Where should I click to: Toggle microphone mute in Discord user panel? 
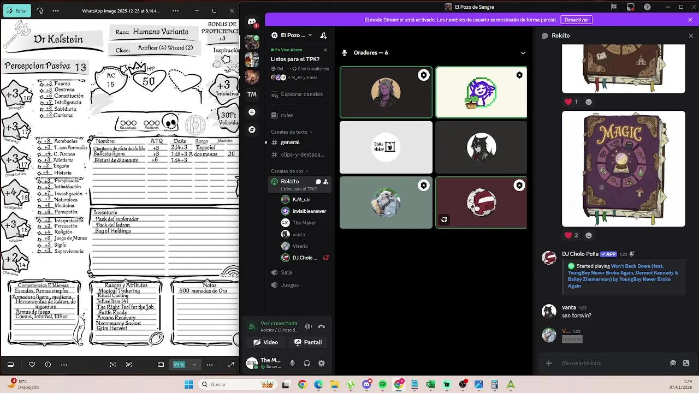pyautogui.click(x=292, y=363)
